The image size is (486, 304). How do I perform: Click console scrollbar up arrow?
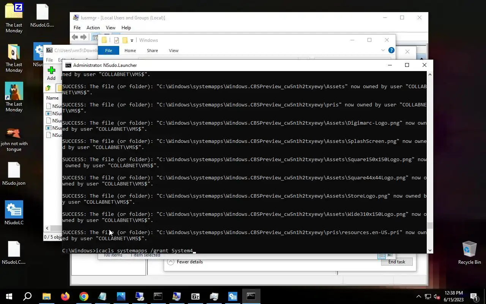430,74
